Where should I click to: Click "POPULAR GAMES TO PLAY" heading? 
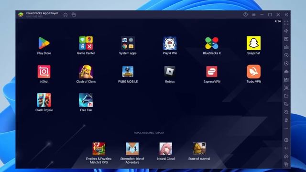coord(149,133)
